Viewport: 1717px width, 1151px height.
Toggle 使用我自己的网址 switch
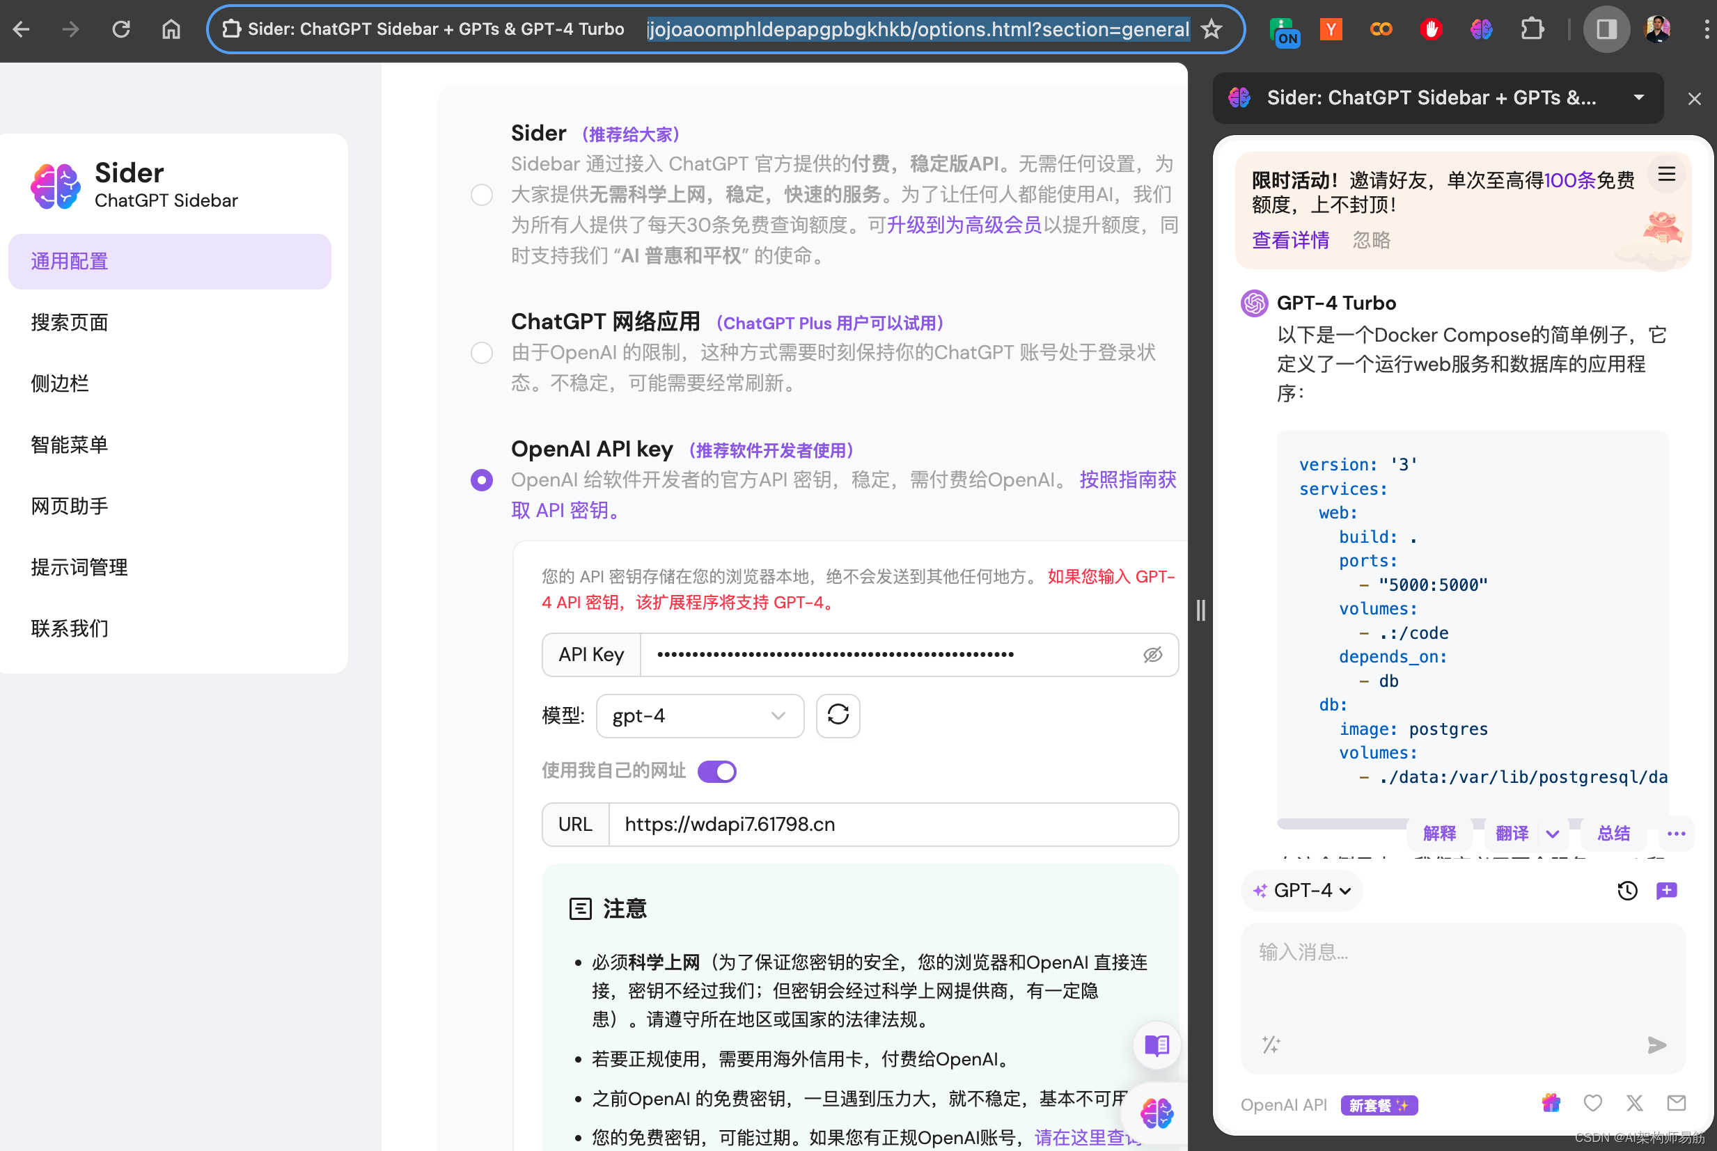click(716, 771)
